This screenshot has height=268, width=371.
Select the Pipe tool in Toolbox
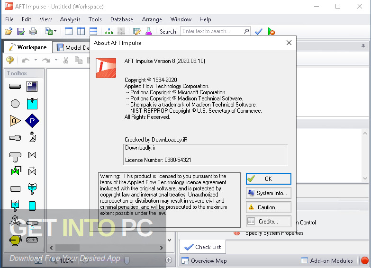tap(15, 86)
